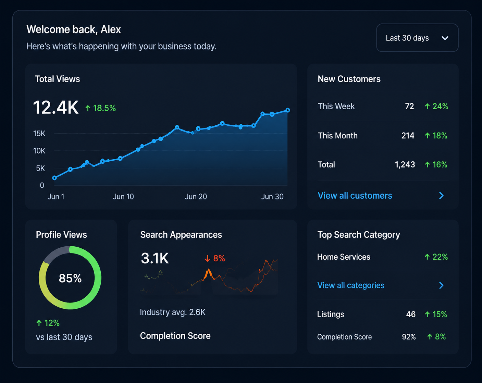Viewport: 482px width, 383px height.
Task: Click the This Month value 214
Action: (x=408, y=136)
